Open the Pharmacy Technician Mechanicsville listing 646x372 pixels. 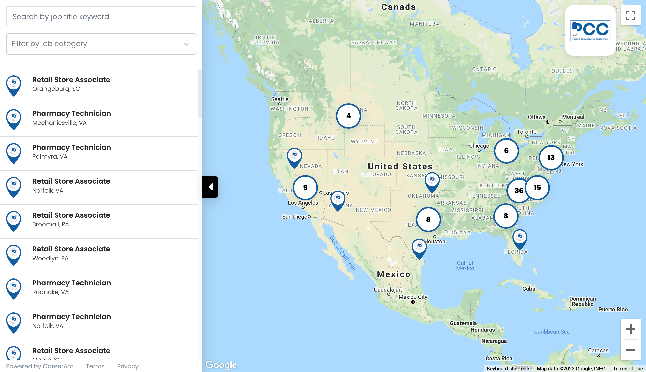pyautogui.click(x=99, y=120)
